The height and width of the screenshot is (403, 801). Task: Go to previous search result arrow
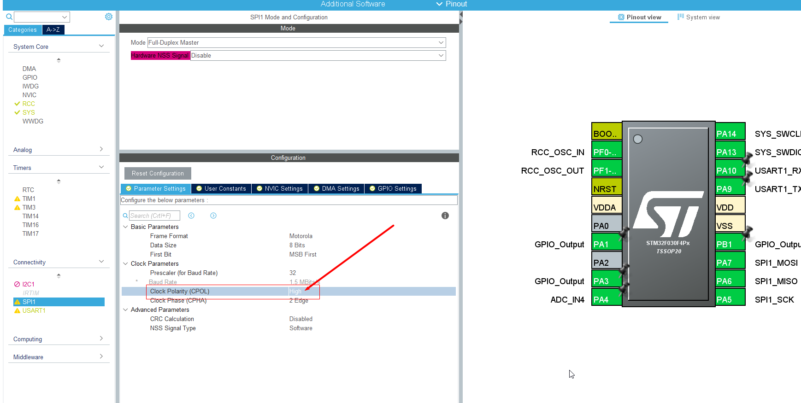coord(191,216)
